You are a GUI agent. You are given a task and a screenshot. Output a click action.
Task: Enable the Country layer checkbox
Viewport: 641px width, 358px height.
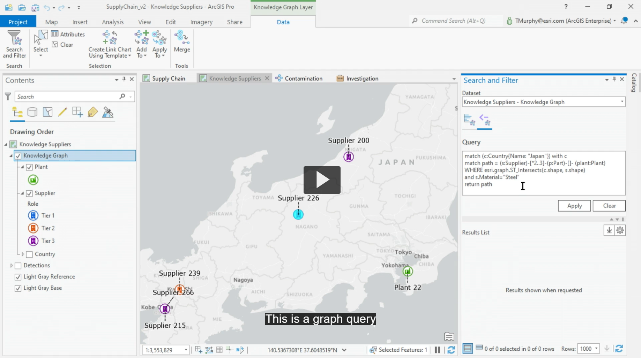tap(29, 254)
